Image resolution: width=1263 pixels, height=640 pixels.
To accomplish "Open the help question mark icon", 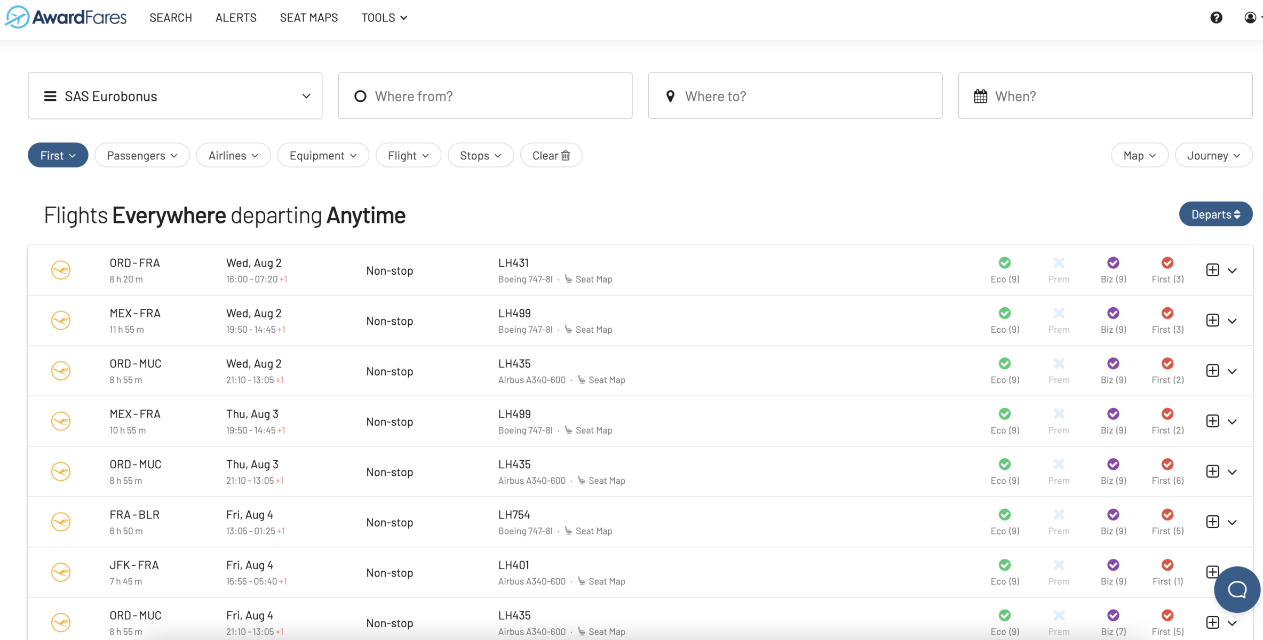I will [1216, 18].
